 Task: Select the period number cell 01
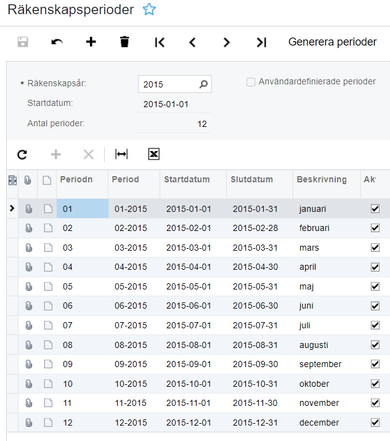(x=83, y=209)
